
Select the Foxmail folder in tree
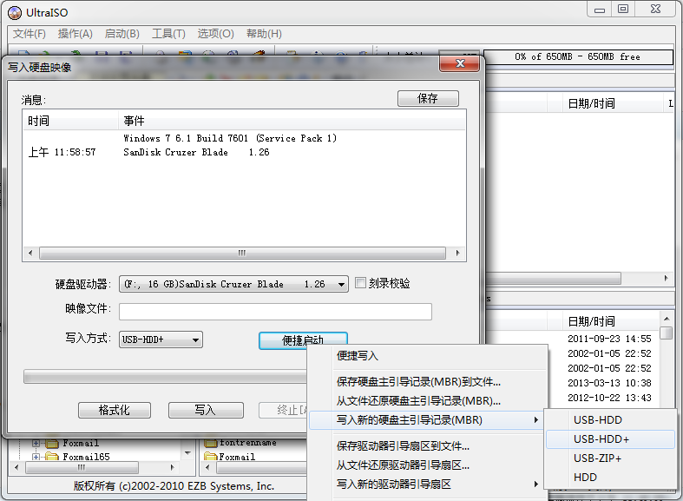(x=73, y=444)
